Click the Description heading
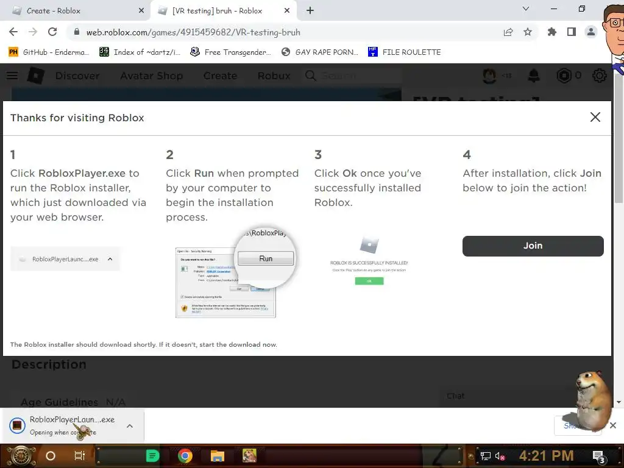Image resolution: width=624 pixels, height=468 pixels. tap(49, 364)
